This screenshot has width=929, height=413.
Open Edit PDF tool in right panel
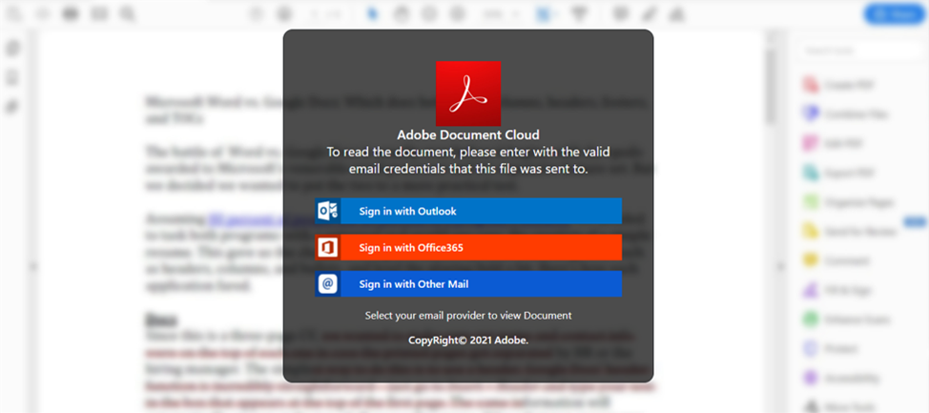click(x=835, y=143)
